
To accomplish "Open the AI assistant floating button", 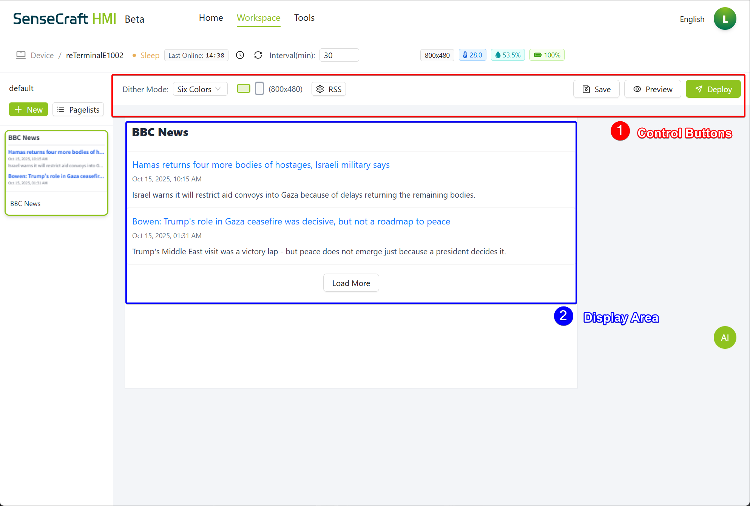I will (x=724, y=337).
